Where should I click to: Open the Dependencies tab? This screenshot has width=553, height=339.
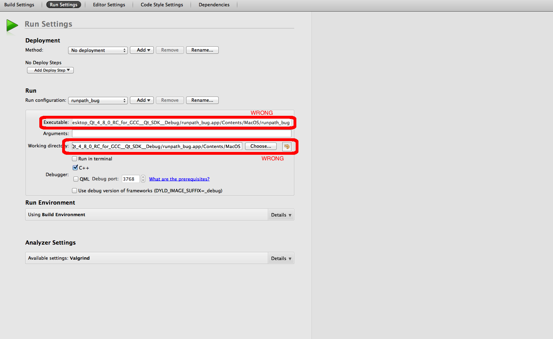click(x=214, y=5)
